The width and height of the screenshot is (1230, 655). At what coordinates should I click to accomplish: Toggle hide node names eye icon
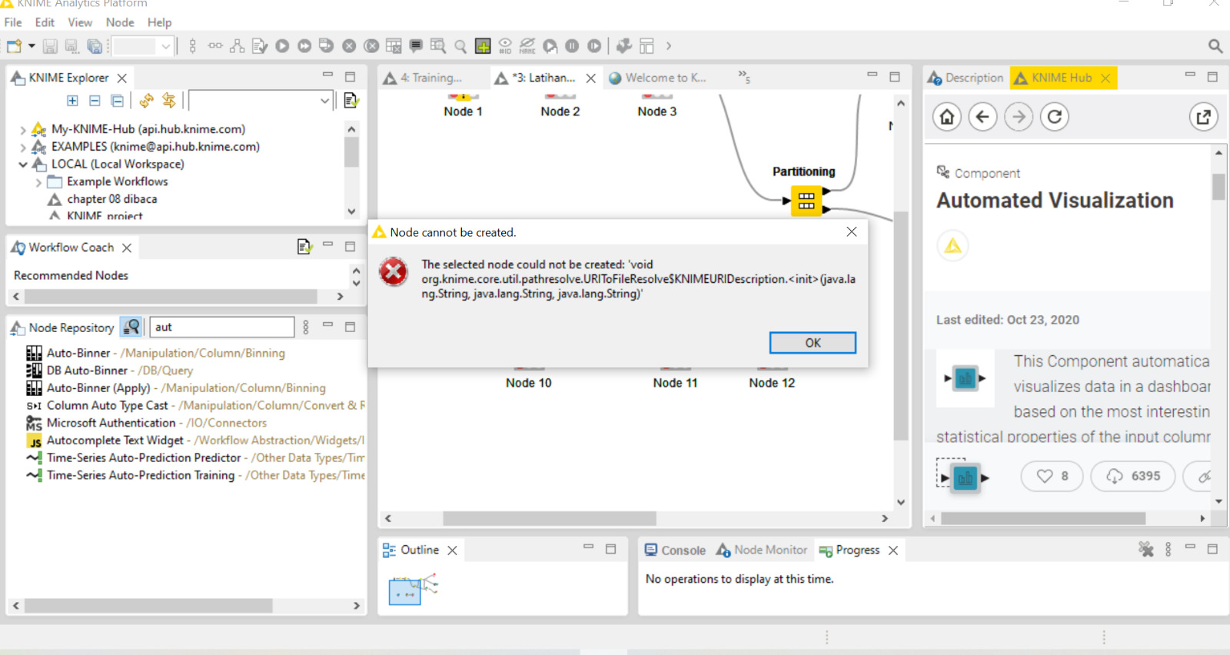(527, 46)
